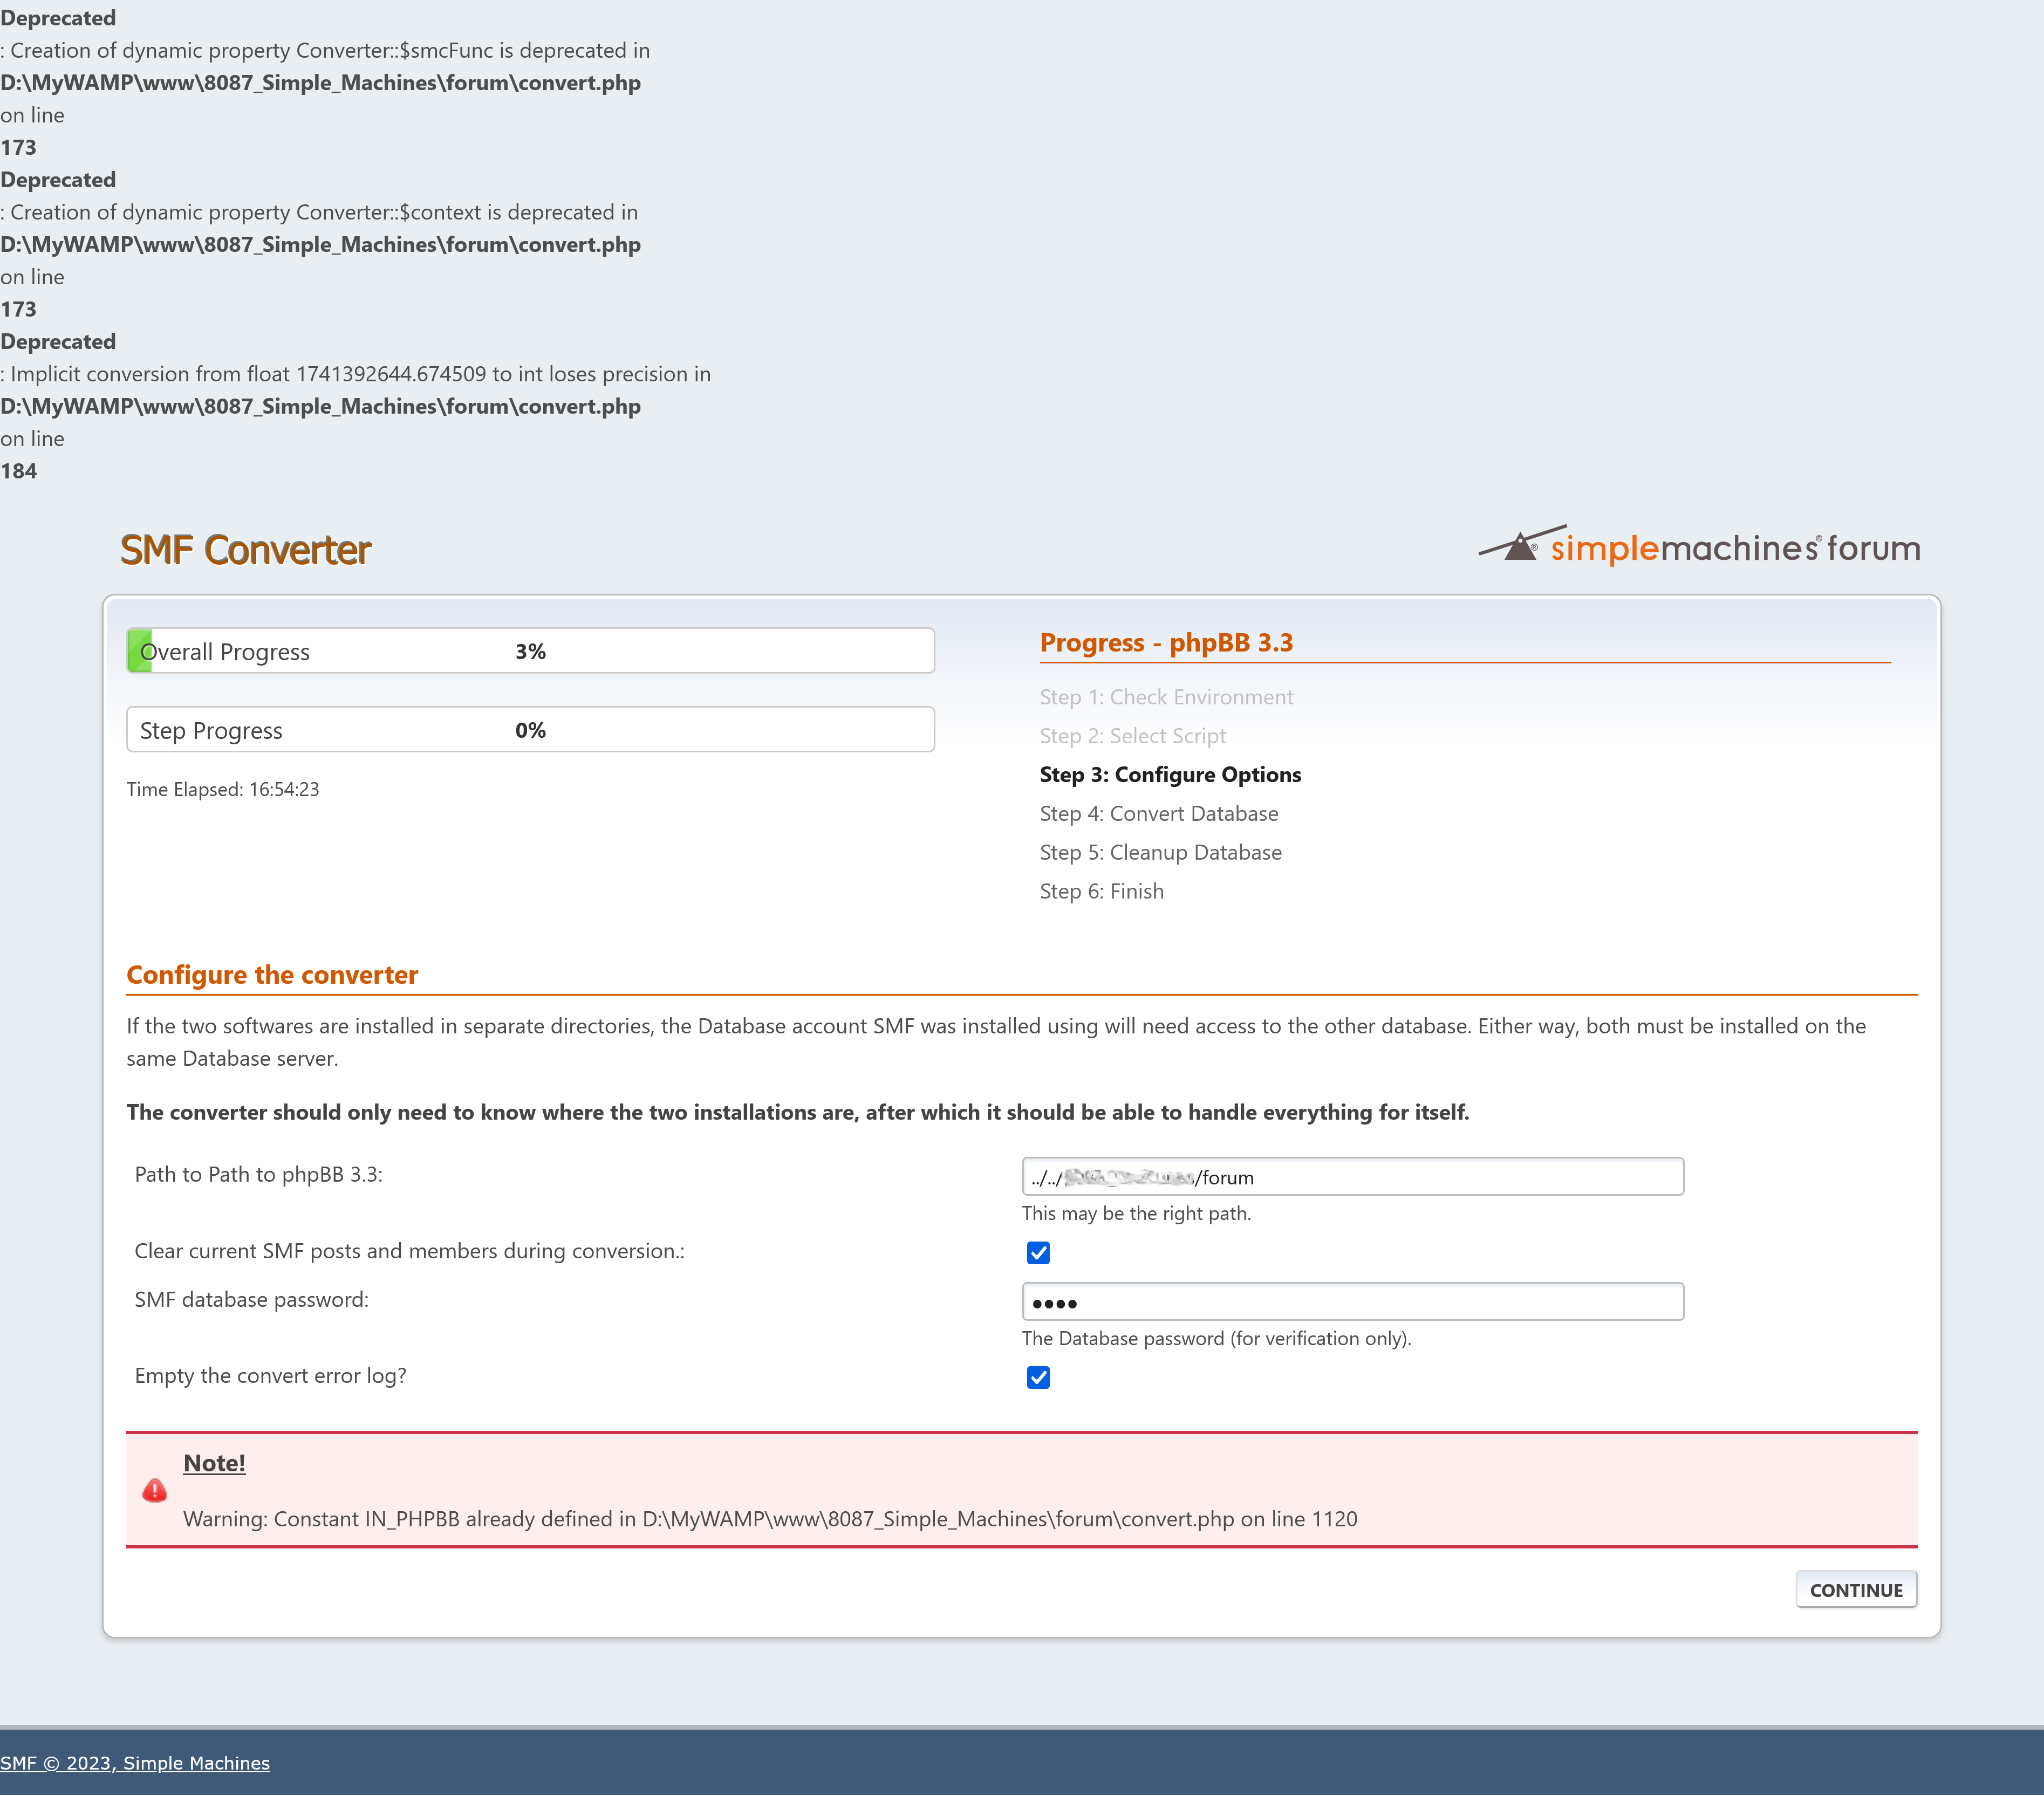Screen dimensions: 2044x1796
Task: Open the SMF © 2023, Simple Machines link
Action: tap(135, 1763)
